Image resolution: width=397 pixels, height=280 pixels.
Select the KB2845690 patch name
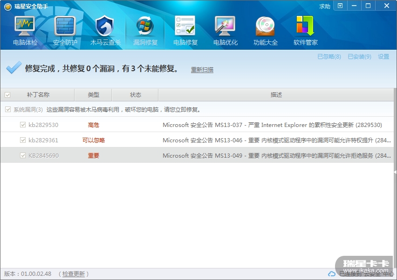(43, 156)
